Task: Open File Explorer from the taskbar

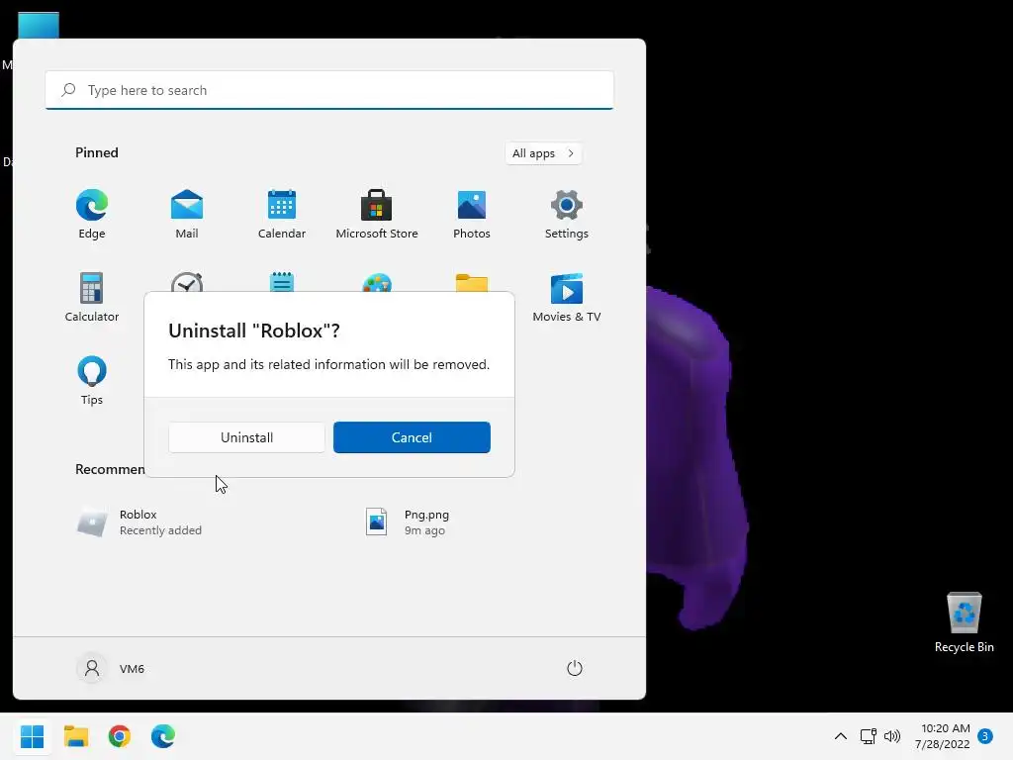Action: (75, 736)
